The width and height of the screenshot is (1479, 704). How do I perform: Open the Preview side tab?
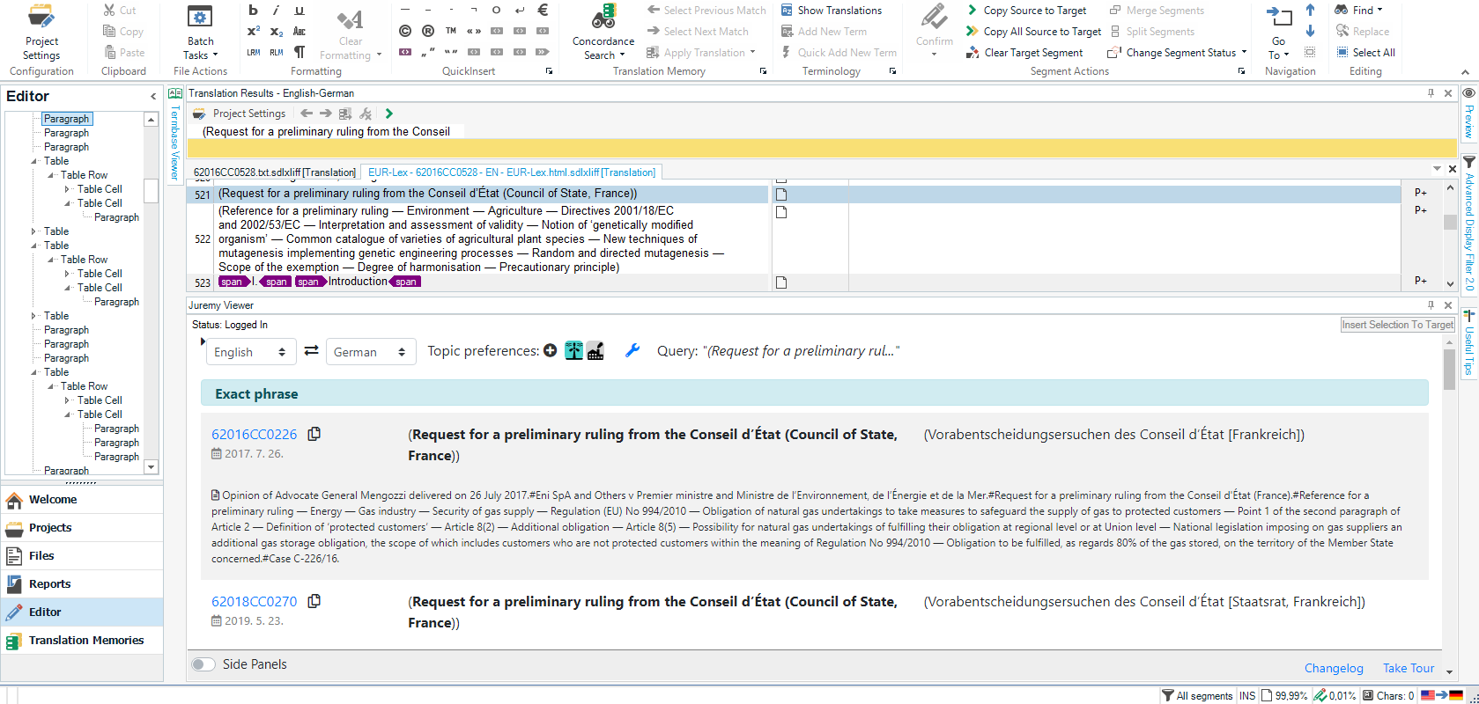click(x=1468, y=114)
